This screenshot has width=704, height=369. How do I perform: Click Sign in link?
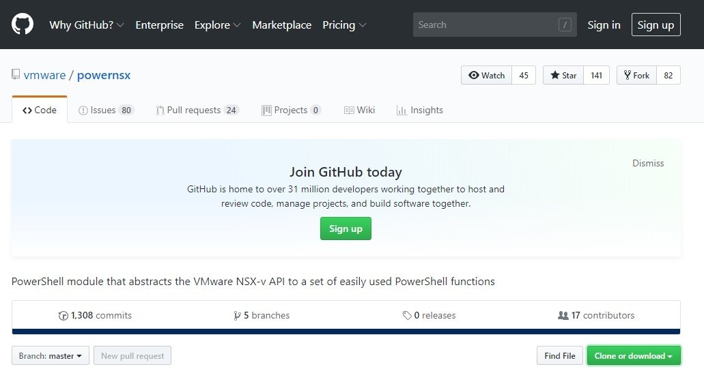[604, 25]
